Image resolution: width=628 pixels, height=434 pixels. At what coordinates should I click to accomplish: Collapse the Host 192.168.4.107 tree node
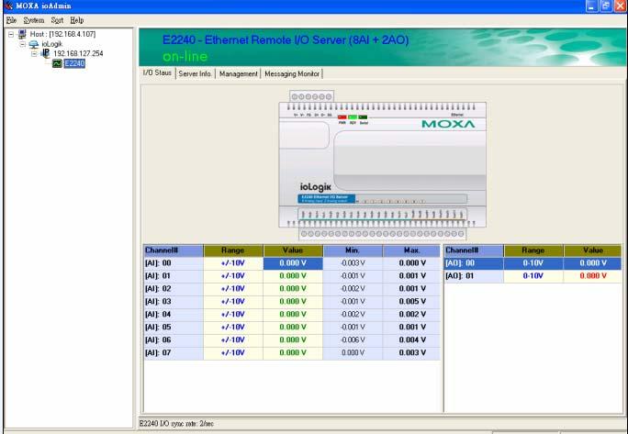click(x=11, y=34)
